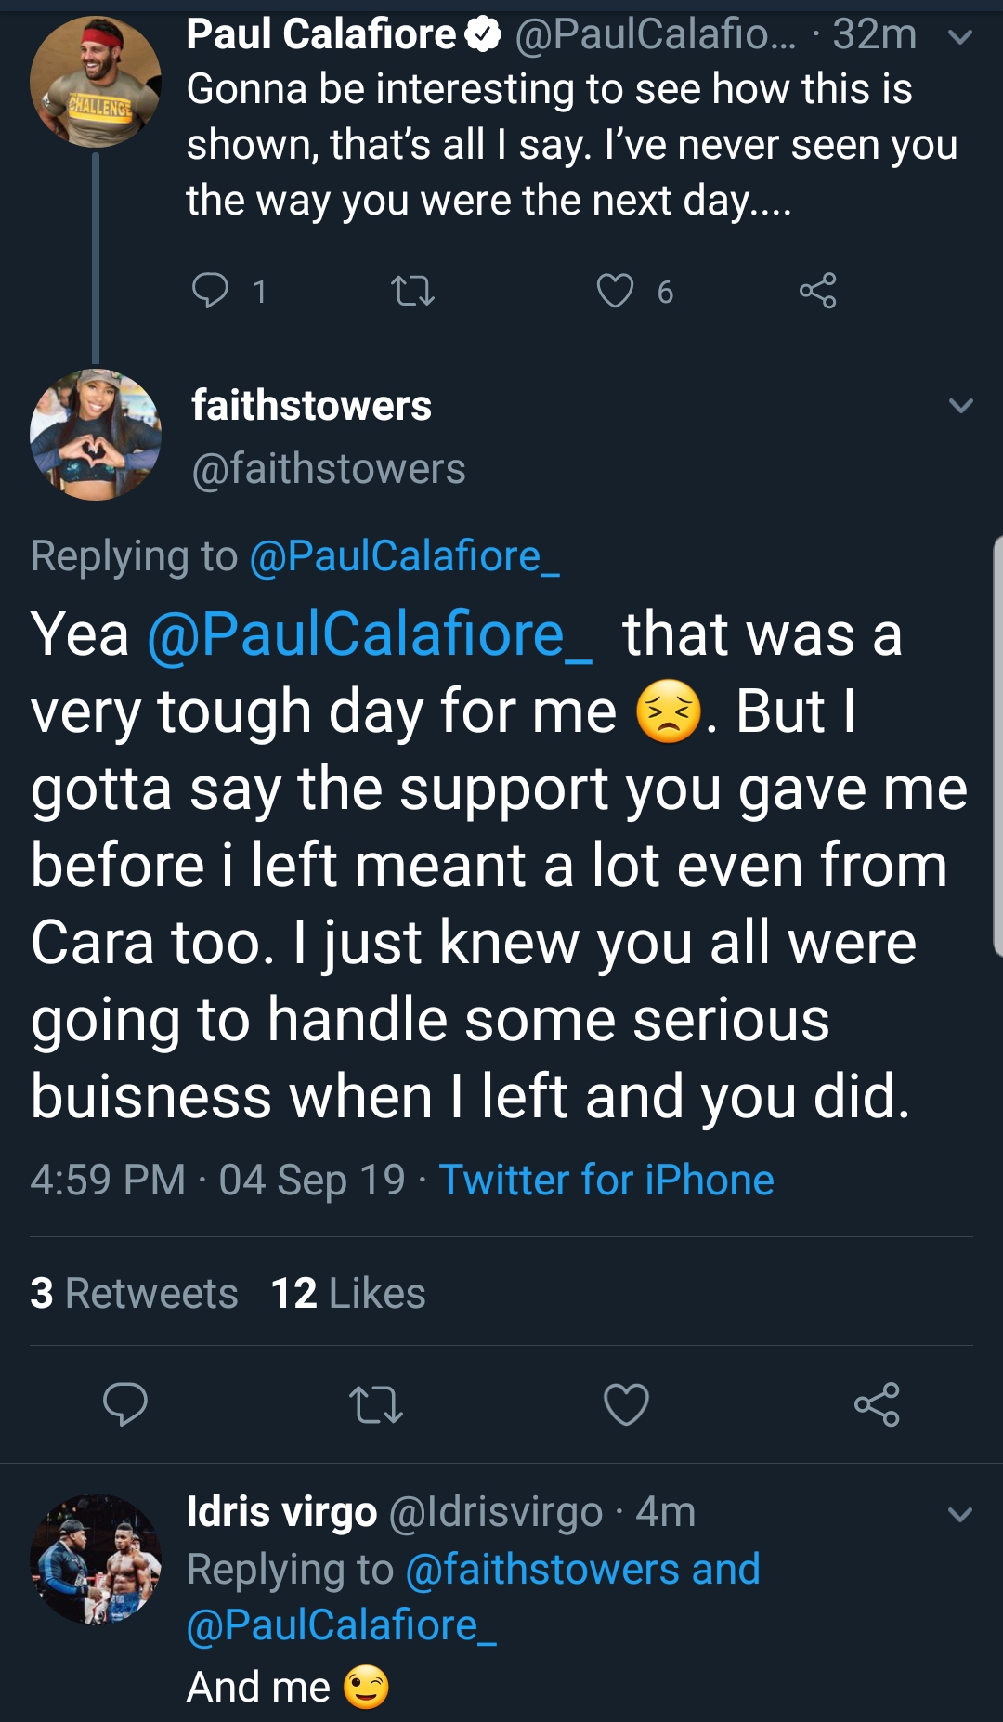Retweet faithstowers' main tweet
Screen dimensions: 1003x1722
[x=375, y=1404]
